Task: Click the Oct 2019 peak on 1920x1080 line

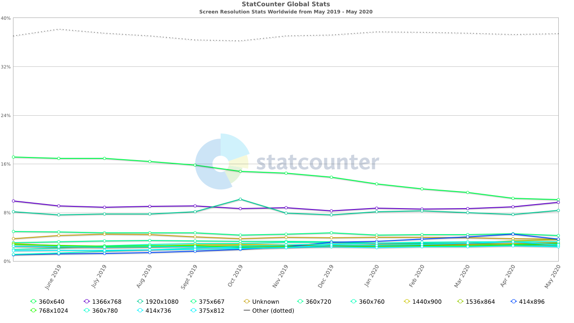Action: click(x=240, y=199)
